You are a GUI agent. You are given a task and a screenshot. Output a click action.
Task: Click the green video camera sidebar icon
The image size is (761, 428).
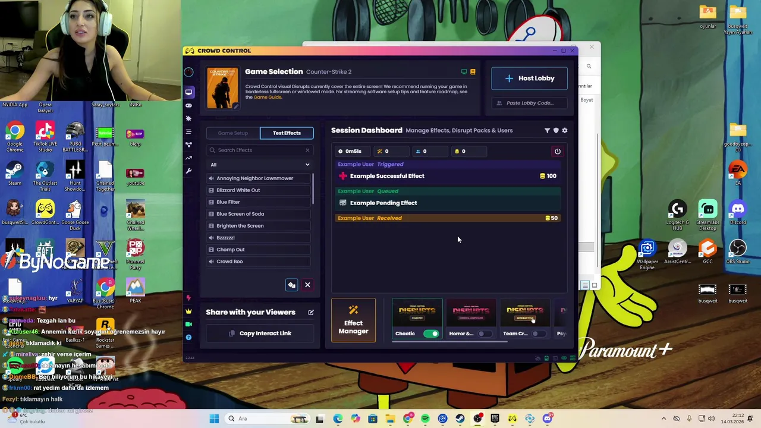pos(188,324)
